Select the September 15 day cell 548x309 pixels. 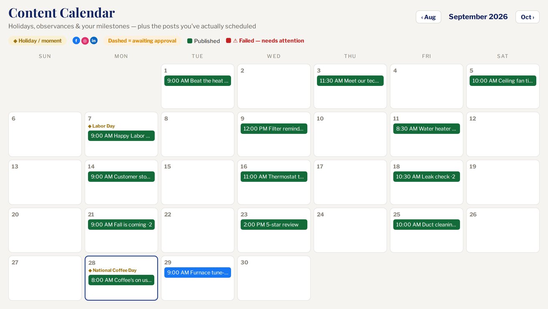pos(198,182)
